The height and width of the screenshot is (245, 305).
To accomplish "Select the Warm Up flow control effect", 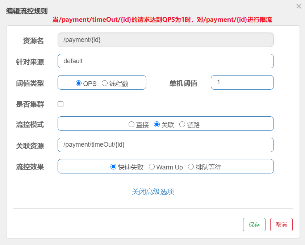I will [x=152, y=167].
